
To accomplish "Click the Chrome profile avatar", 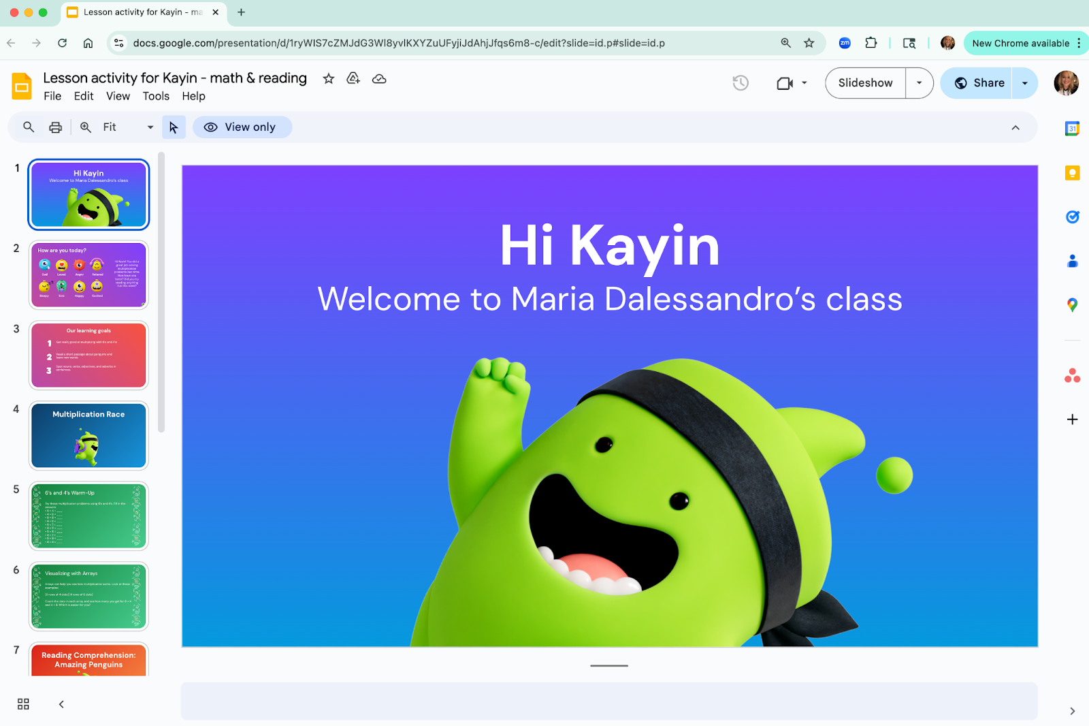I will (x=947, y=43).
